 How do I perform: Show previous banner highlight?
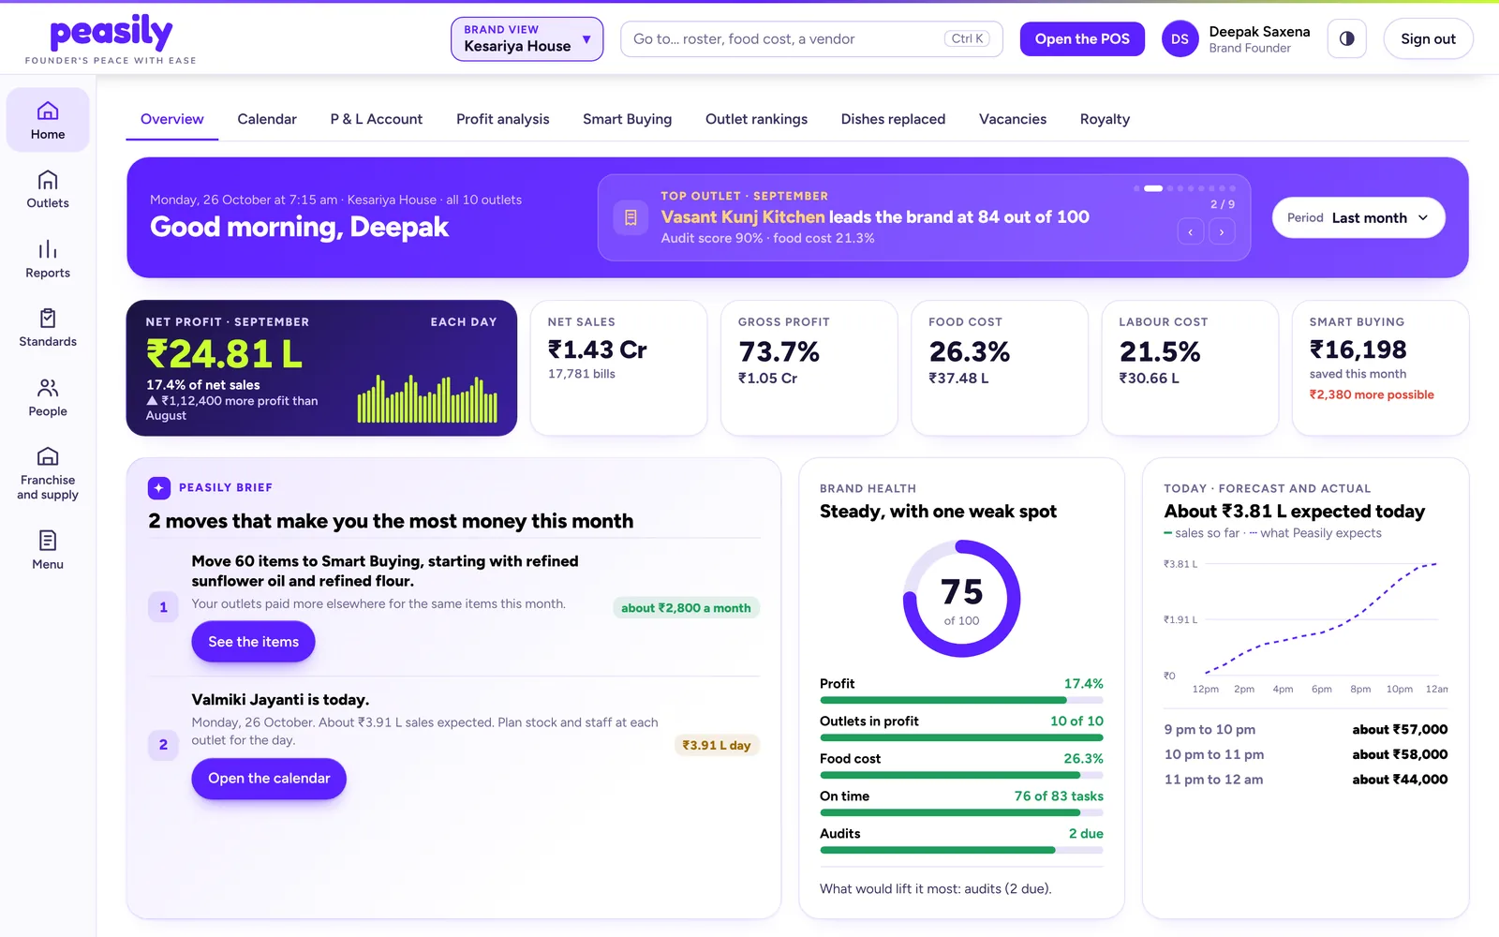(1191, 231)
